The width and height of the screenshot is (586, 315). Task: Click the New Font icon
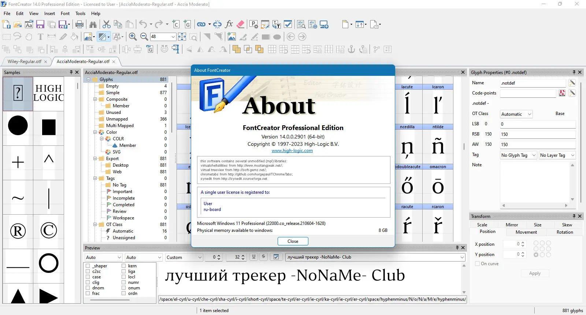(6, 25)
